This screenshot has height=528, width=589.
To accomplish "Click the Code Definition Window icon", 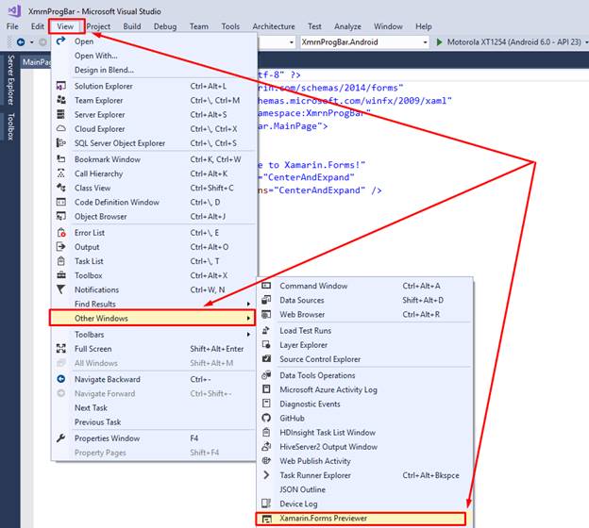I will click(x=60, y=202).
